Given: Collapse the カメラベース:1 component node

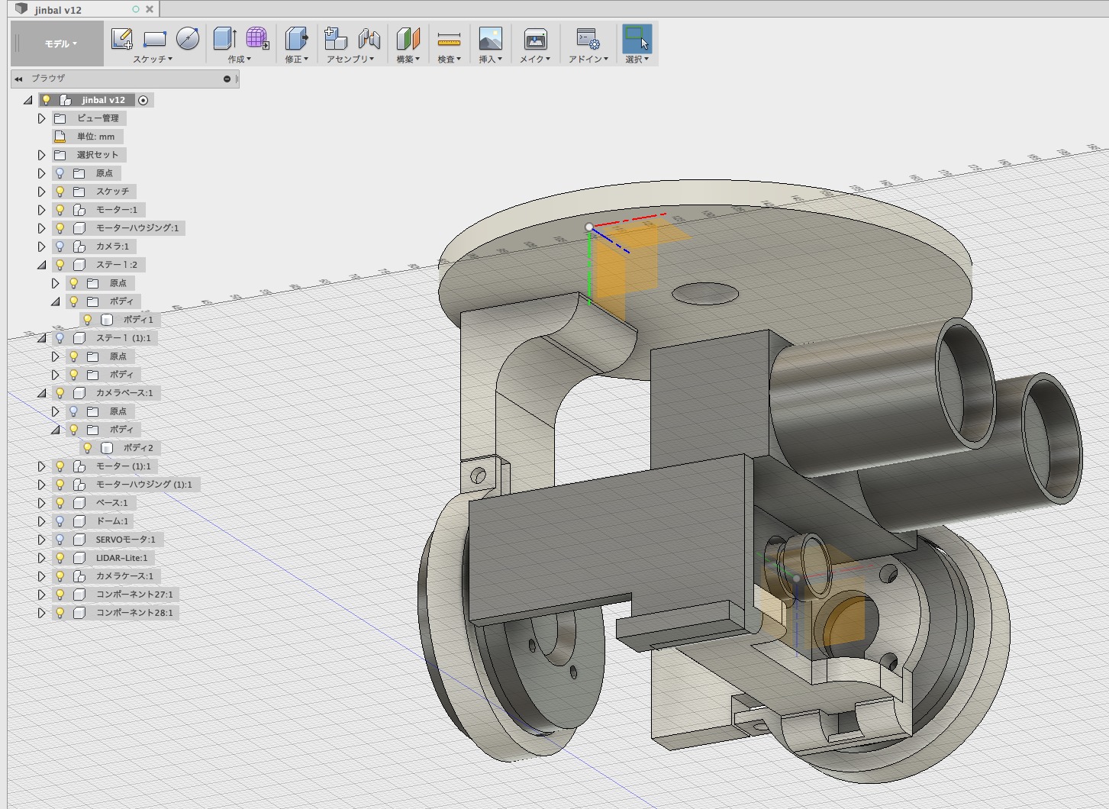Looking at the screenshot, I should pos(42,393).
